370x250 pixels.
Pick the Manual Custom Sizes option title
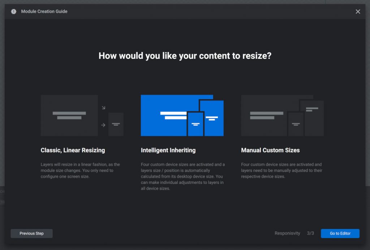click(x=270, y=150)
